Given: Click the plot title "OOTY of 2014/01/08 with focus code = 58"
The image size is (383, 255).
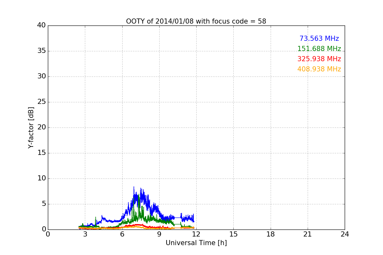Looking at the screenshot, I should coord(196,21).
